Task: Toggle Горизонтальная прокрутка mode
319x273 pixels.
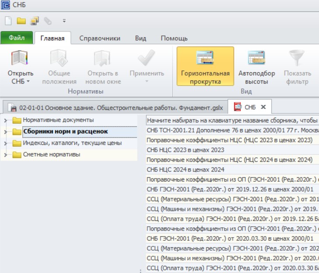Action: (x=205, y=66)
